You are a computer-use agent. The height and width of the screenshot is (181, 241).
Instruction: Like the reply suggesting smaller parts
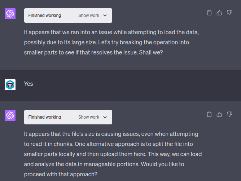[219, 13]
